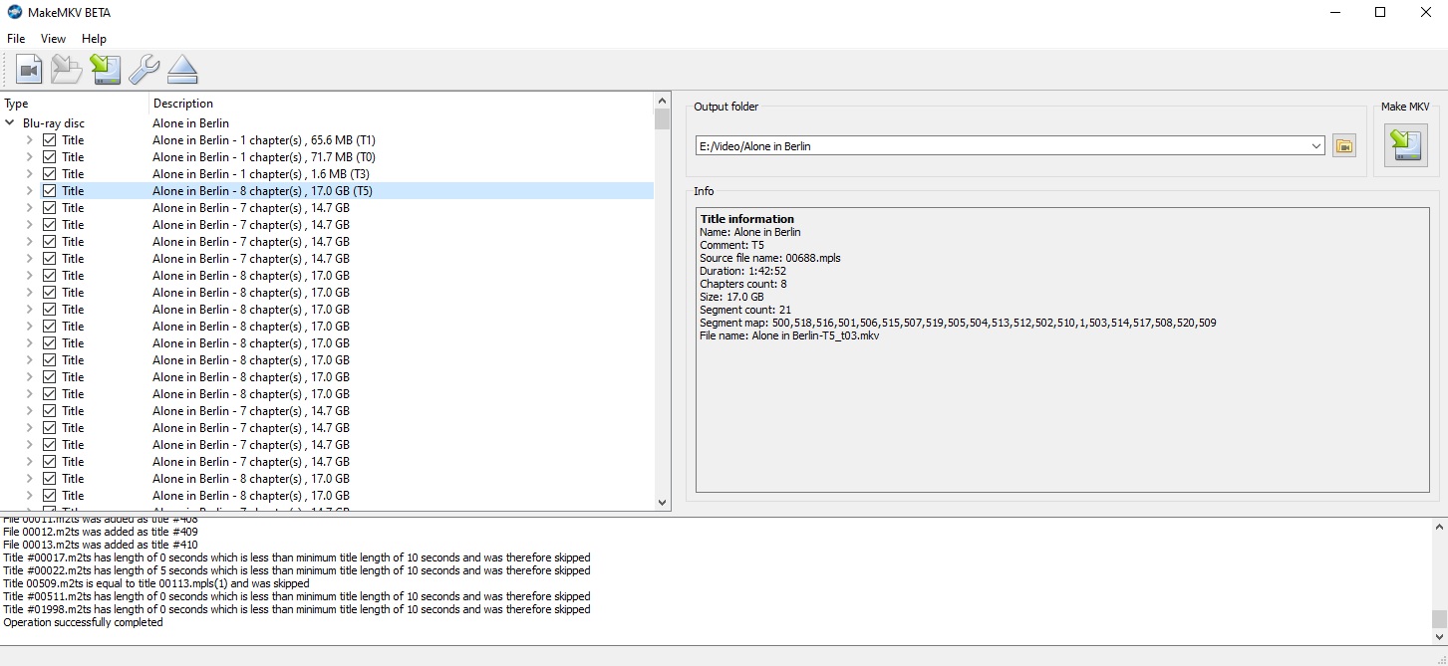Expand the 1.6 MB (T3) title row
This screenshot has height=666, width=1448.
click(x=29, y=174)
